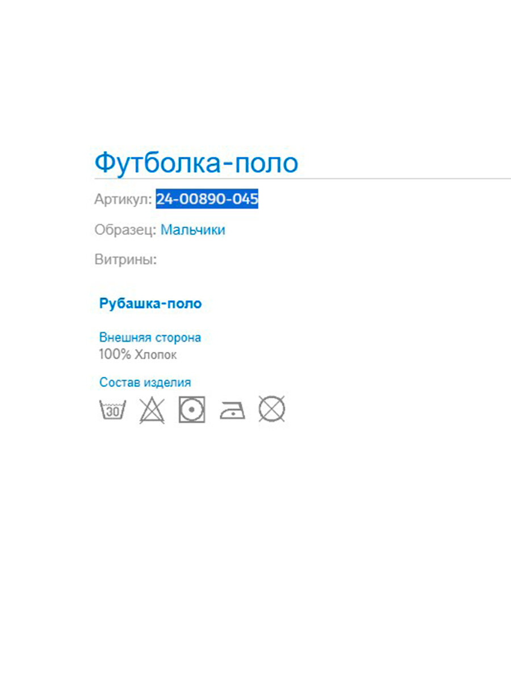Click the wash at 30 degrees care icon
Viewport: 511px width, 681px height.
pyautogui.click(x=112, y=409)
